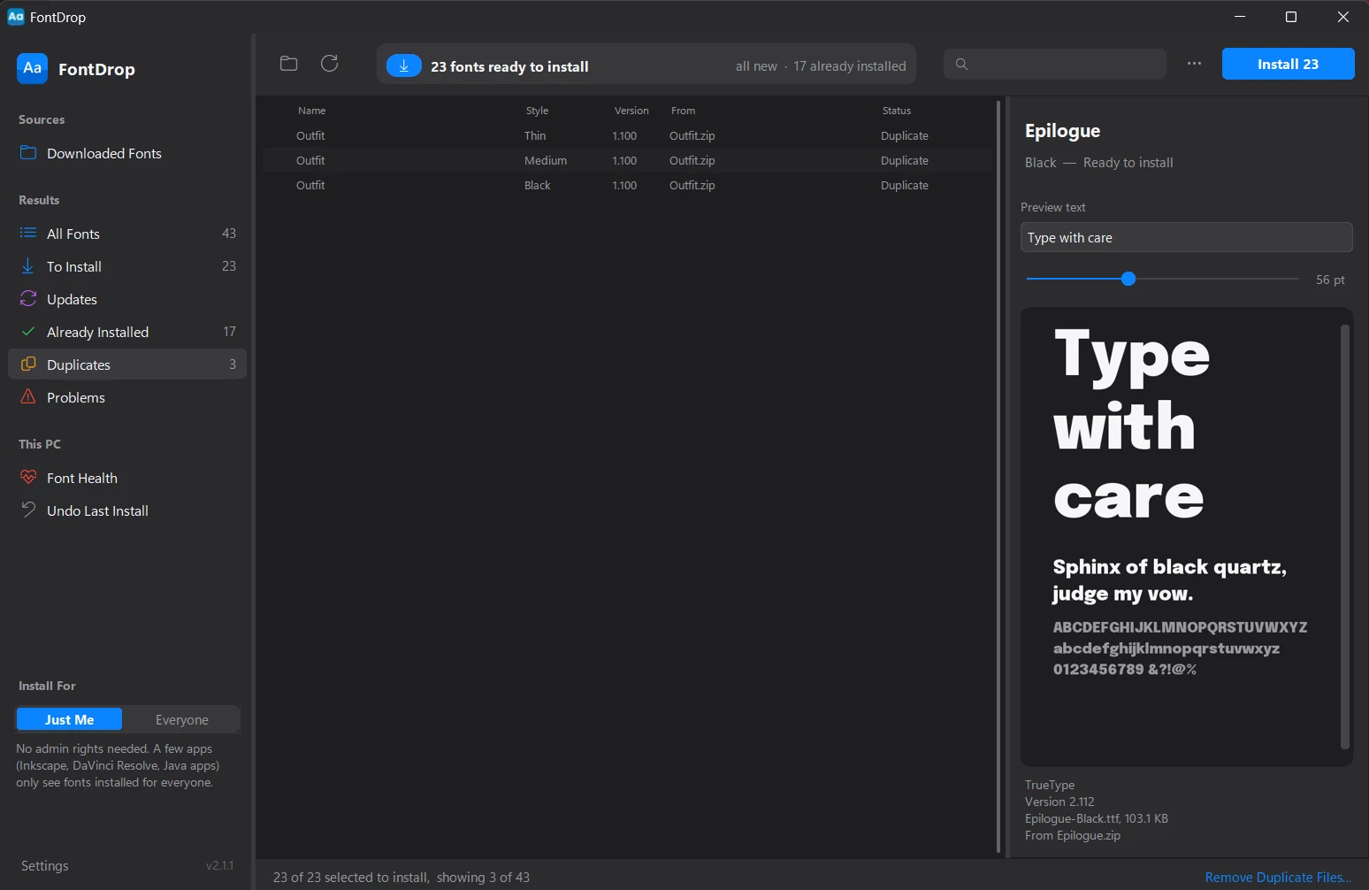Image resolution: width=1369 pixels, height=890 pixels.
Task: Click the copy icon beside Duplicates
Action: pyautogui.click(x=28, y=364)
